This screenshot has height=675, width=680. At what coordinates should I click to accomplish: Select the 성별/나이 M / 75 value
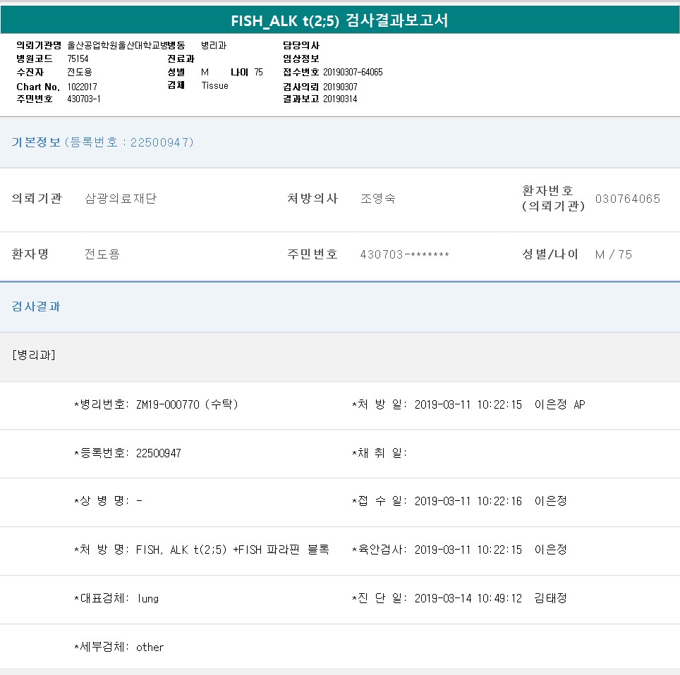point(613,254)
